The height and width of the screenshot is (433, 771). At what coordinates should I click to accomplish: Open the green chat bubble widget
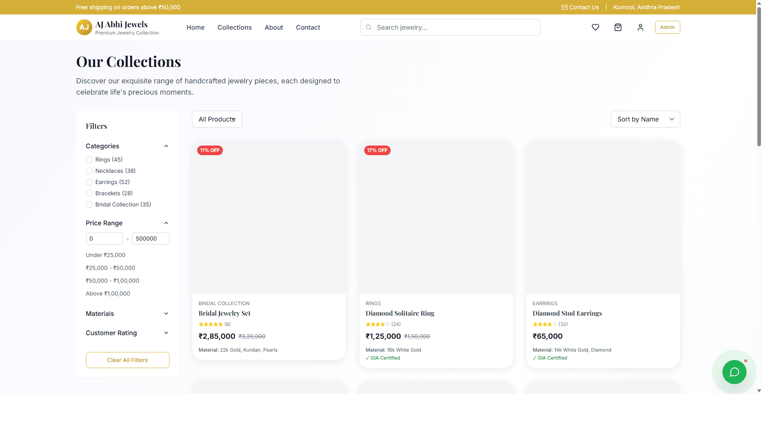pyautogui.click(x=734, y=372)
